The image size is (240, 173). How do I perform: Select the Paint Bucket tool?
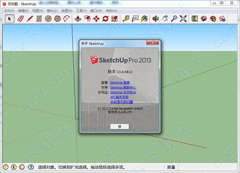pyautogui.click(x=144, y=19)
